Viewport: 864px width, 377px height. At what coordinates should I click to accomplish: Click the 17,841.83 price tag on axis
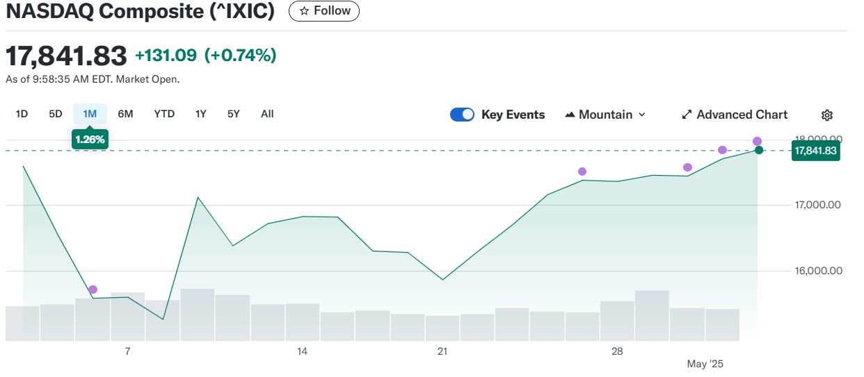click(815, 150)
